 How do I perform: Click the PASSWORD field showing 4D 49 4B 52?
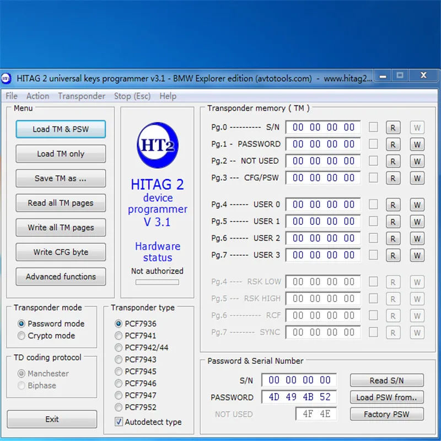pos(299,397)
